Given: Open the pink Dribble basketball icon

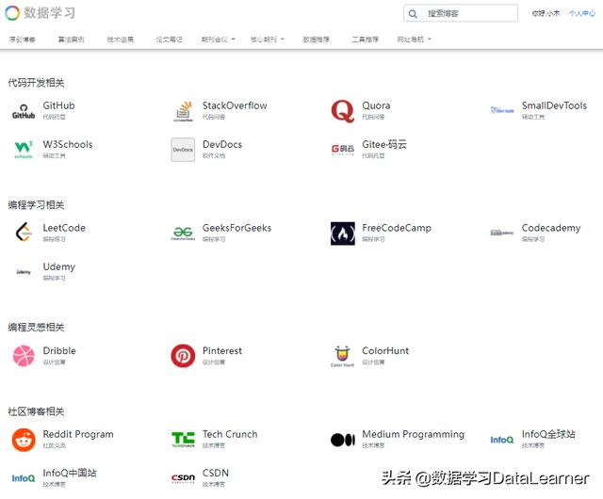Looking at the screenshot, I should coord(24,356).
